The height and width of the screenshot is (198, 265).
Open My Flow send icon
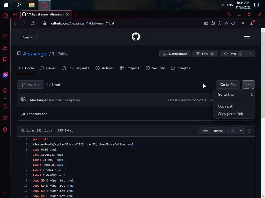[226, 23]
